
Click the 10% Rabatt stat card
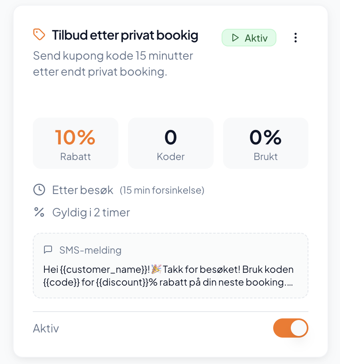coord(75,143)
